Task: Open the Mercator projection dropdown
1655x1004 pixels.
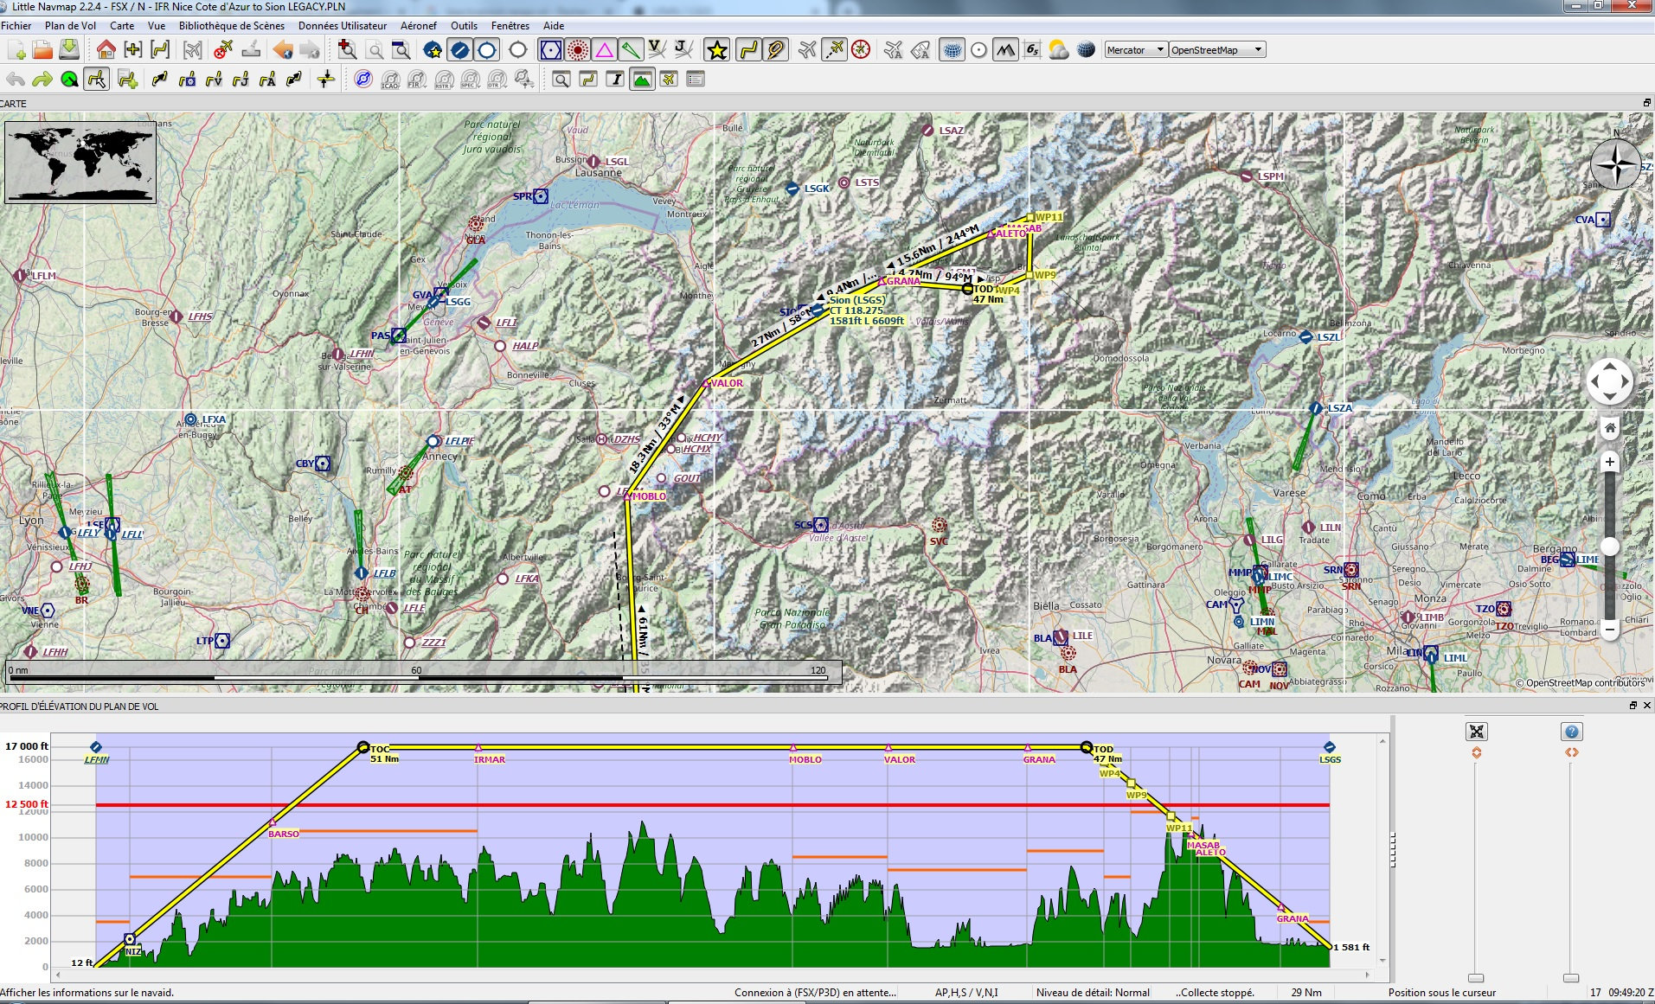Action: point(1135,50)
